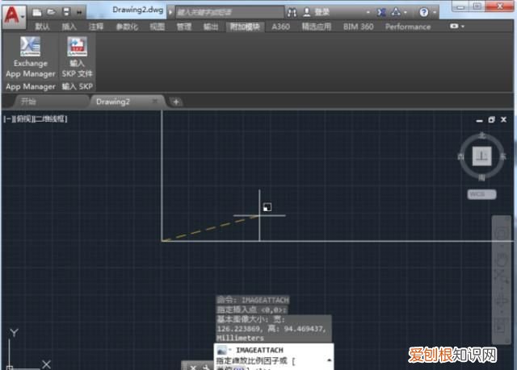Viewport: 517px width, 370px height.
Task: Switch to the Performance ribbon tab
Action: 408,27
